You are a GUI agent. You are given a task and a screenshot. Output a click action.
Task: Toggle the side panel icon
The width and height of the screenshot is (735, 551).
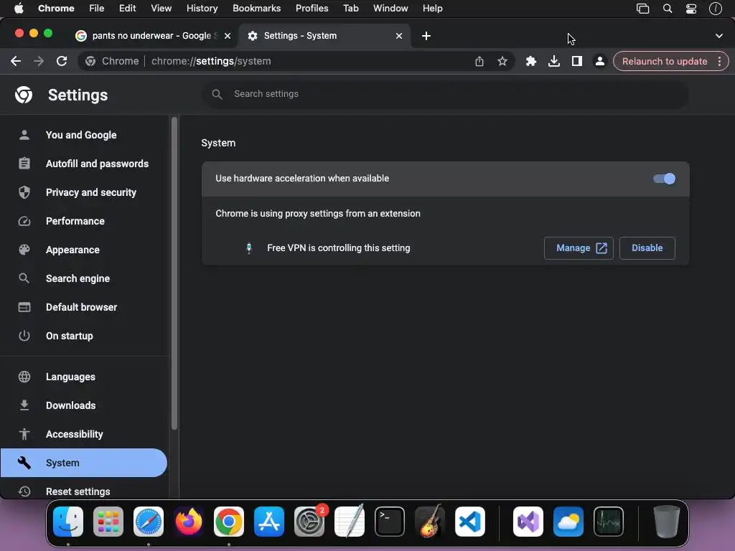pos(577,62)
